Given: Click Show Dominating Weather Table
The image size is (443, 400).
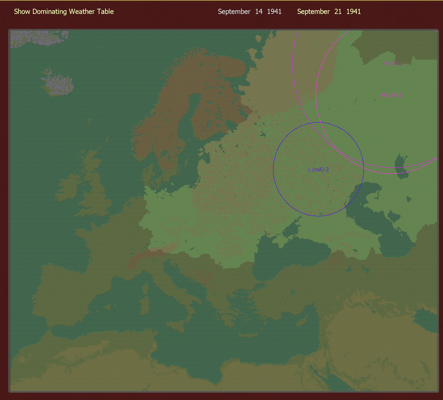Looking at the screenshot, I should pyautogui.click(x=64, y=12).
